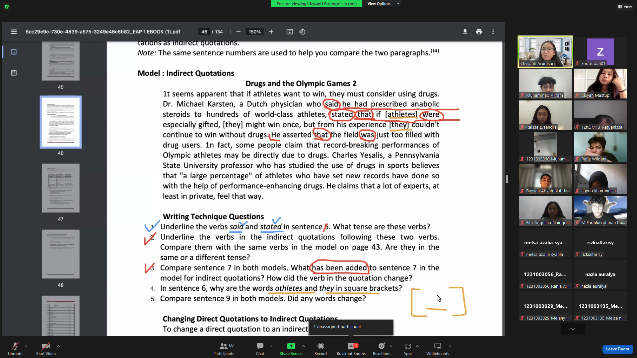
Task: Select 1231003056_Rania participant tile
Action: (x=545, y=274)
